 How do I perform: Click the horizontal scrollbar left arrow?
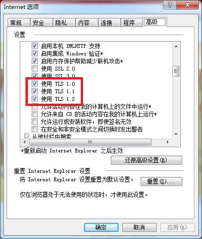(25, 142)
